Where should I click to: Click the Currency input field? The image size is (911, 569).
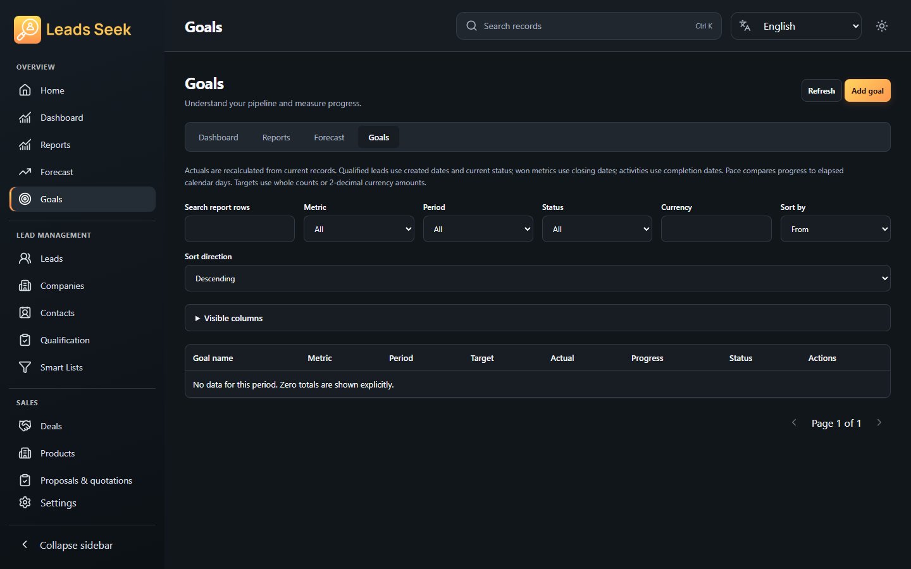tap(716, 229)
